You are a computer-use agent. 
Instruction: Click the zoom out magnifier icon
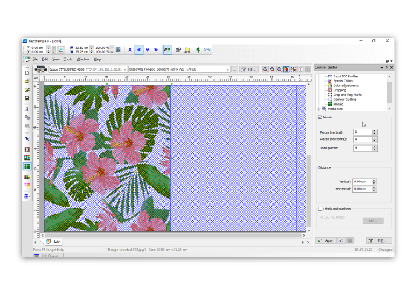pos(273,69)
